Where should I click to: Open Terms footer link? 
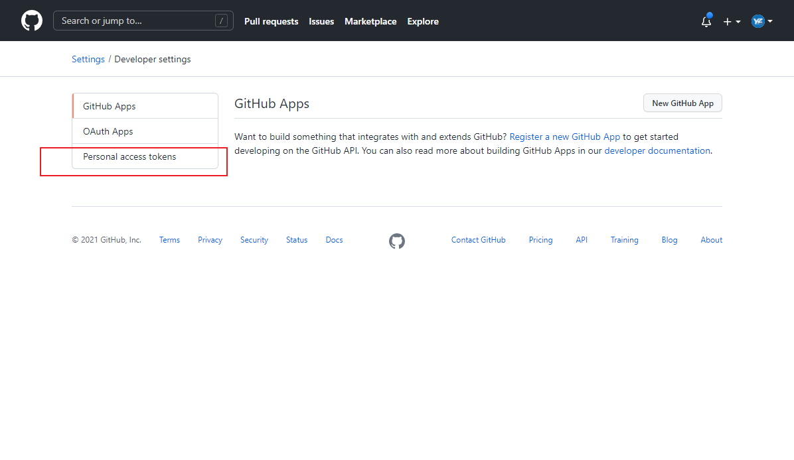[x=169, y=240]
